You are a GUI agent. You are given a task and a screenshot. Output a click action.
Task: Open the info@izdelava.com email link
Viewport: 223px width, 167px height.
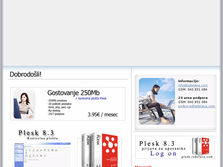click(193, 85)
